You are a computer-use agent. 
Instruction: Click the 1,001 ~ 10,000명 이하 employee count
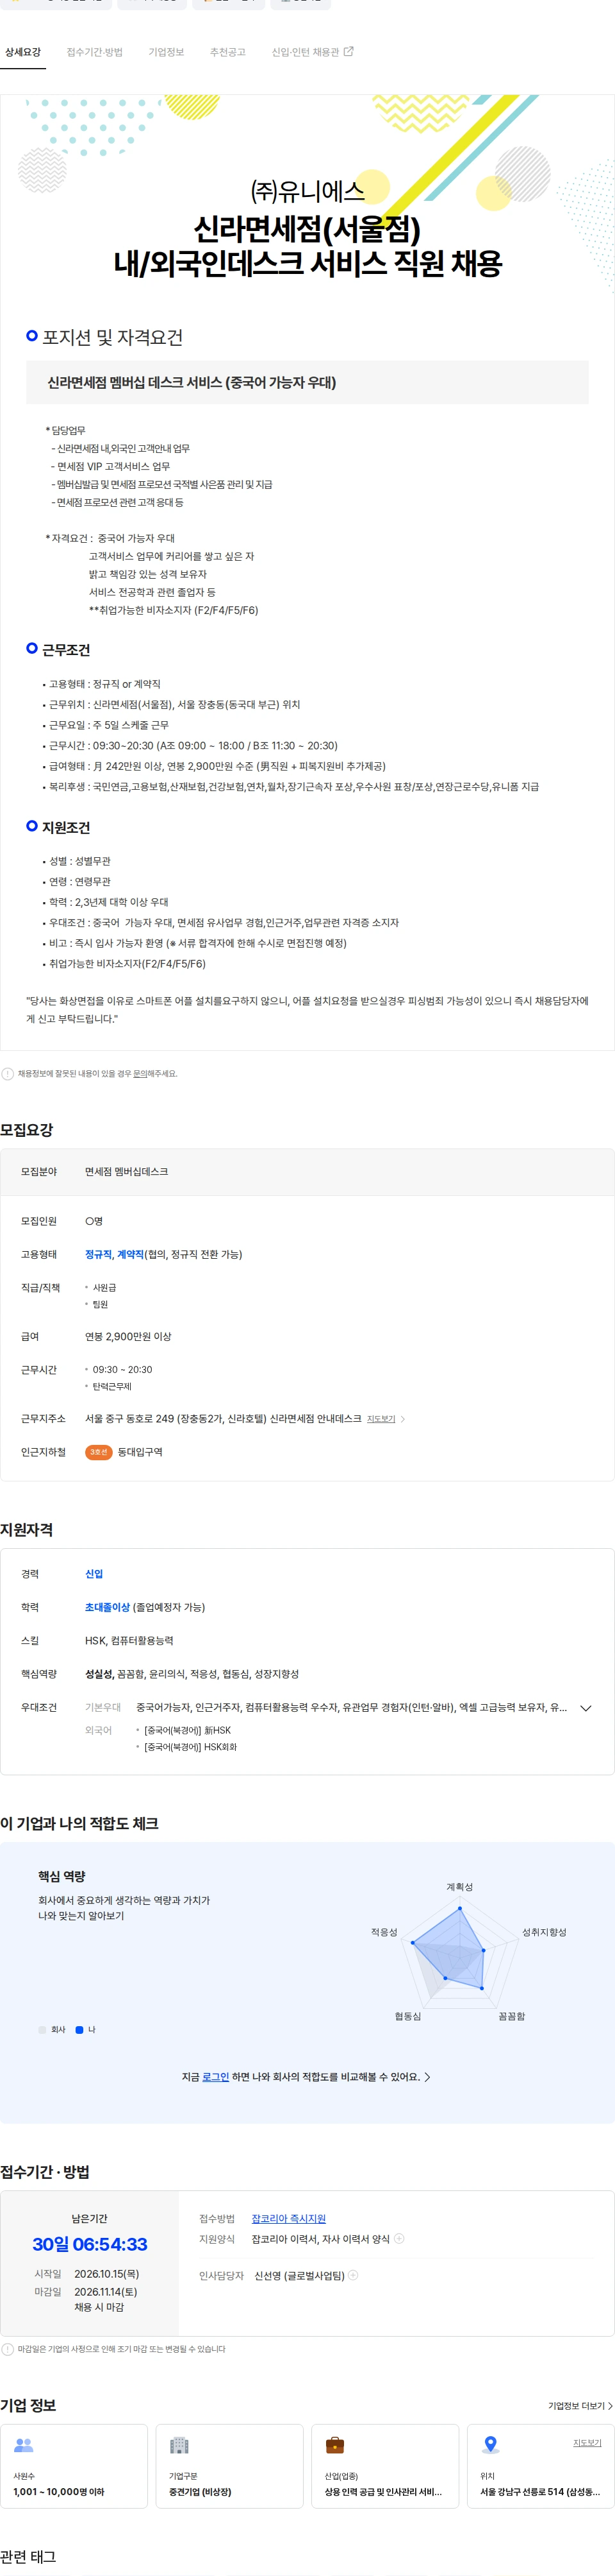[59, 2492]
